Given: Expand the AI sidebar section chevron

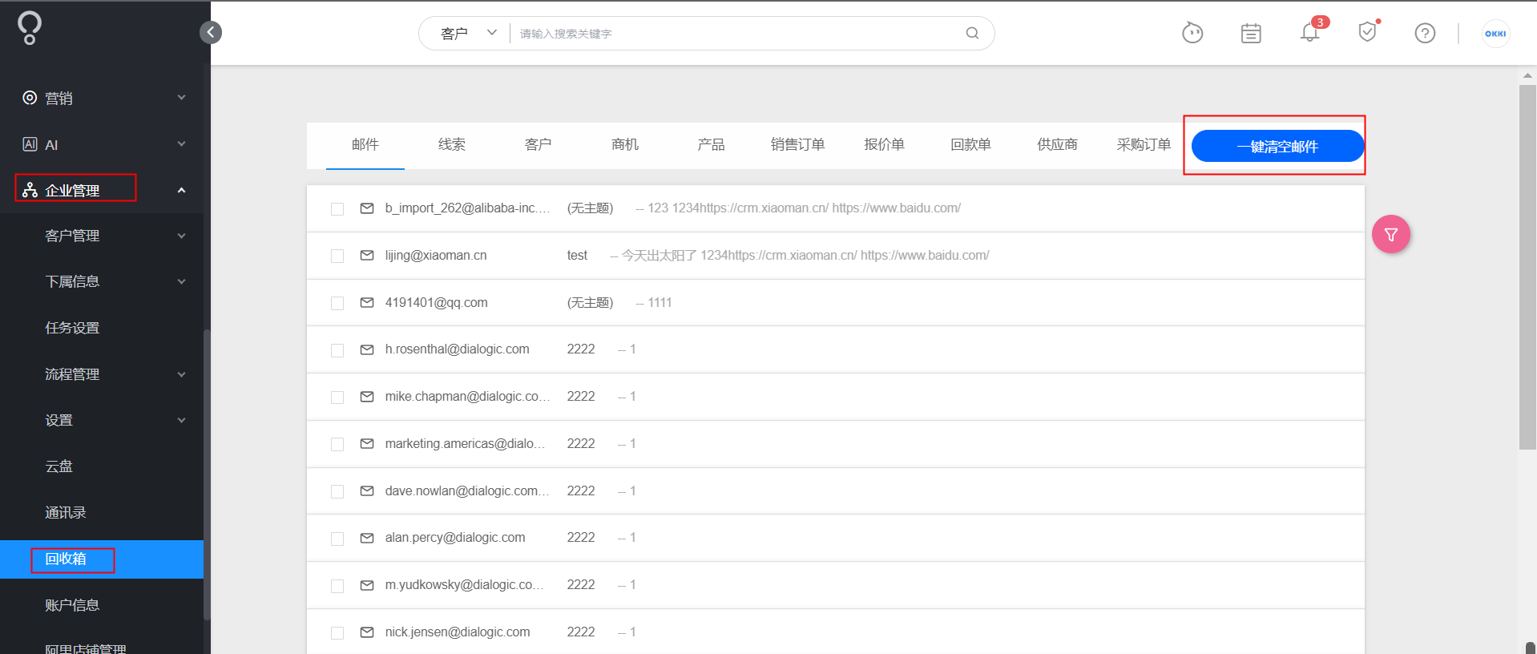Looking at the screenshot, I should (x=182, y=144).
